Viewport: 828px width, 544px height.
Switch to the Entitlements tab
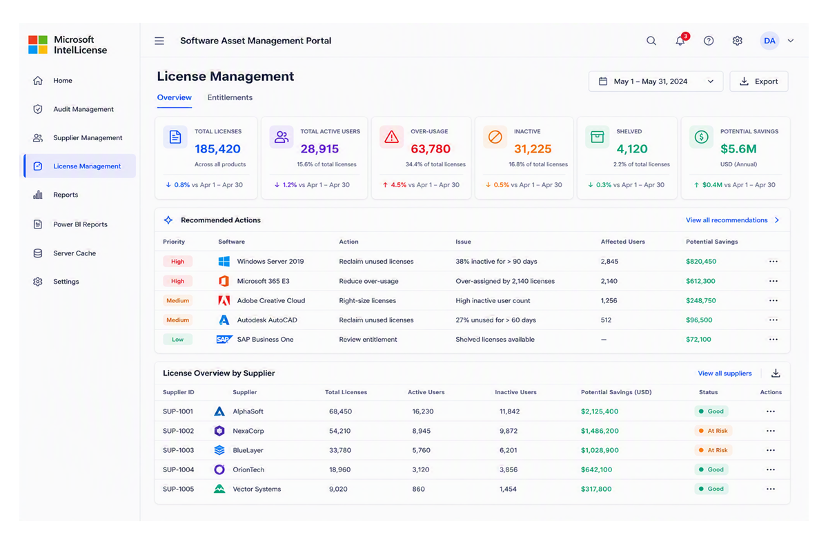point(230,97)
